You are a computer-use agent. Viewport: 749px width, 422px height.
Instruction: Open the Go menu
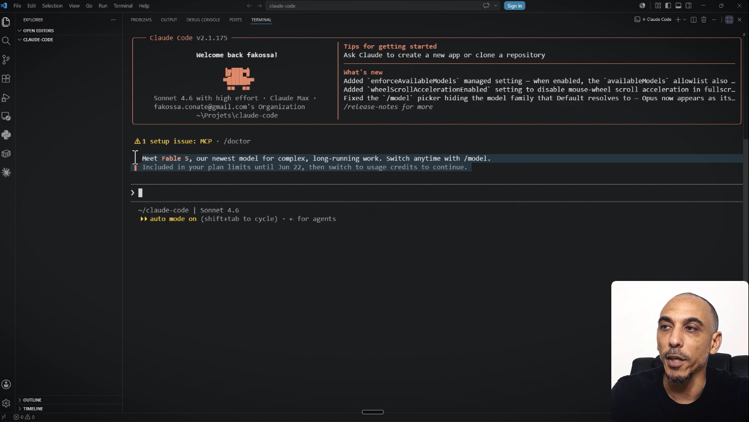(x=89, y=6)
